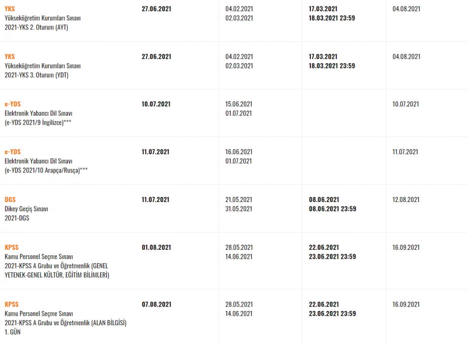Image resolution: width=468 pixels, height=343 pixels.
Task: Click the e-YDS Arapça/Rusça exam link
Action: pyautogui.click(x=12, y=152)
